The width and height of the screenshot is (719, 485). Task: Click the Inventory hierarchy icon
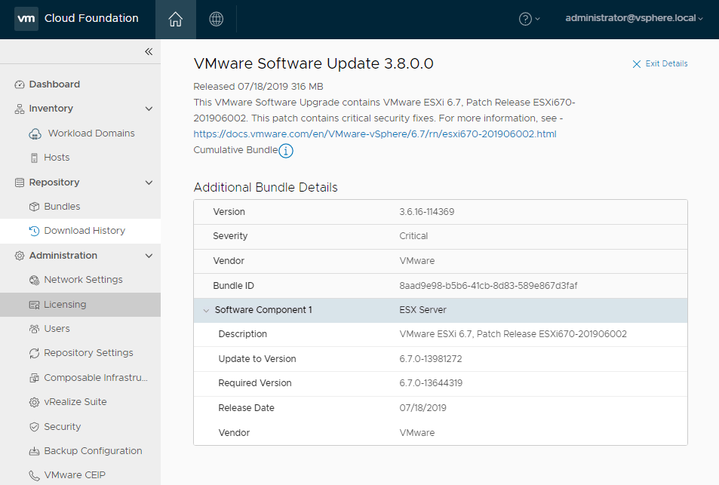click(20, 109)
